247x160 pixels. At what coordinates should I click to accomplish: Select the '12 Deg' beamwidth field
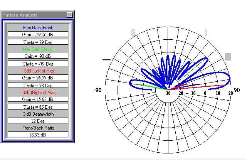tap(38, 121)
